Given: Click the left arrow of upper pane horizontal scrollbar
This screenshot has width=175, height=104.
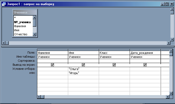Looking at the screenshot, I should point(4,43).
